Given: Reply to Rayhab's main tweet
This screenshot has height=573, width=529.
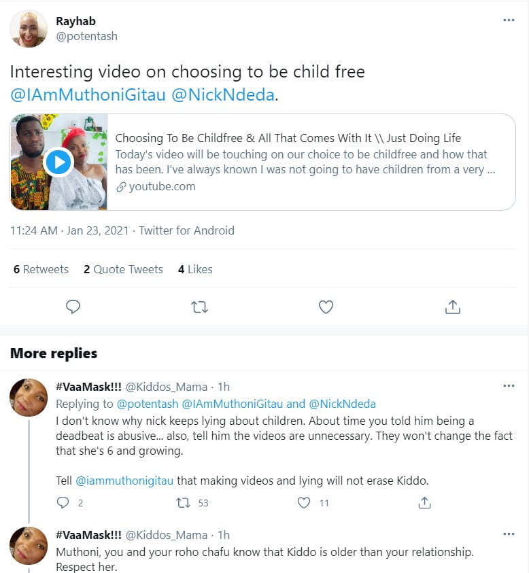Looking at the screenshot, I should (73, 307).
